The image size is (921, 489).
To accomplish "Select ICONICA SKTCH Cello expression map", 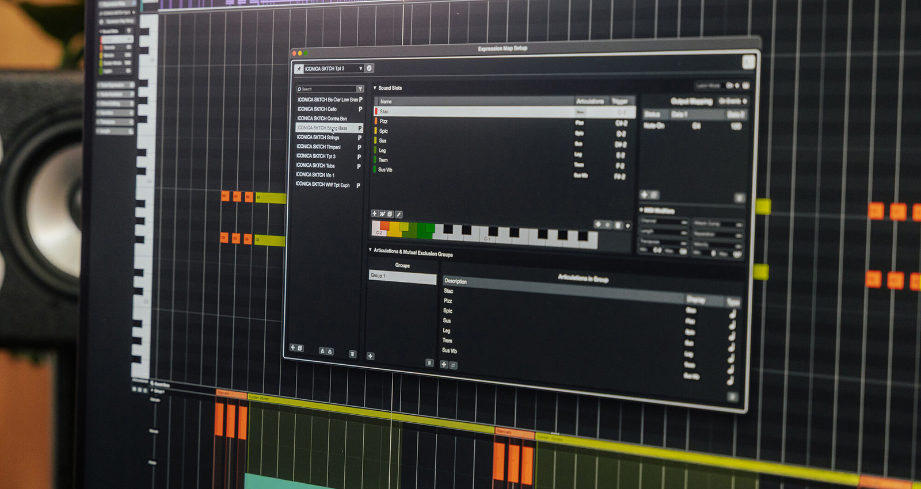I will pos(317,109).
